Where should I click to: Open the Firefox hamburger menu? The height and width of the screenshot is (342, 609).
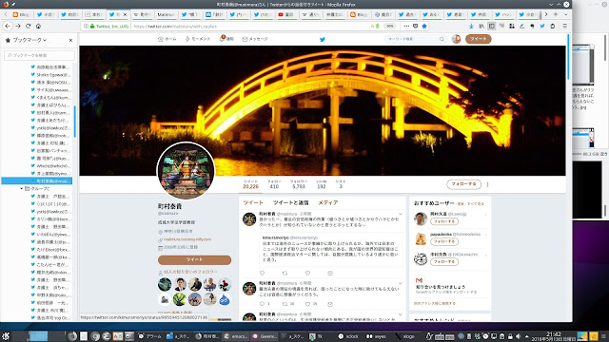pyautogui.click(x=564, y=26)
